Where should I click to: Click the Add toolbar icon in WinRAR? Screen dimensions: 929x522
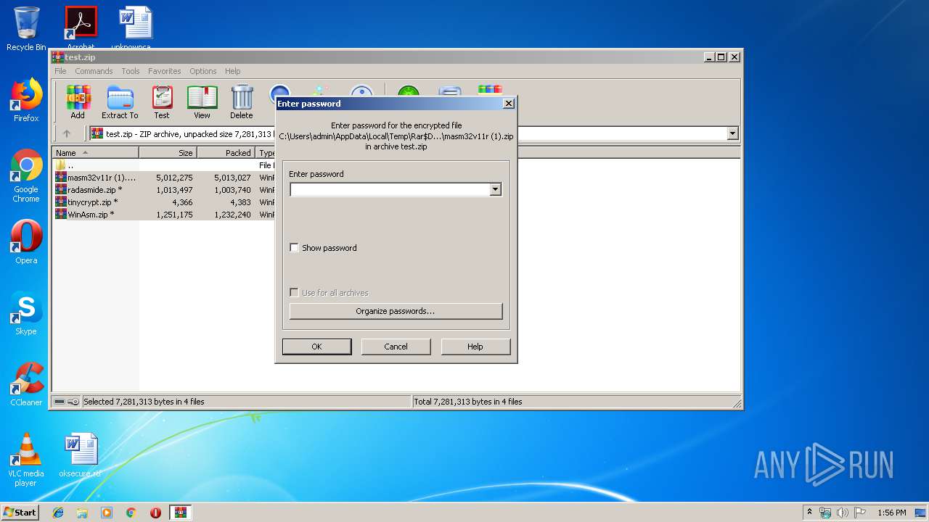78,102
